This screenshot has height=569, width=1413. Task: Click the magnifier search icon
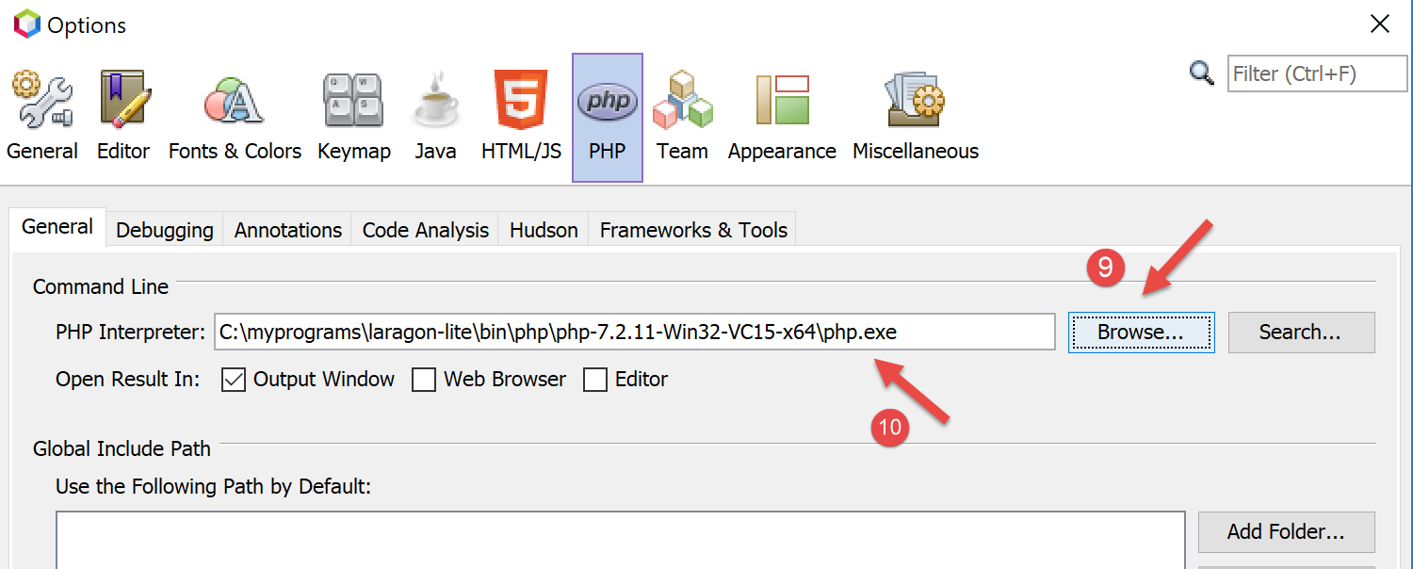(1202, 73)
